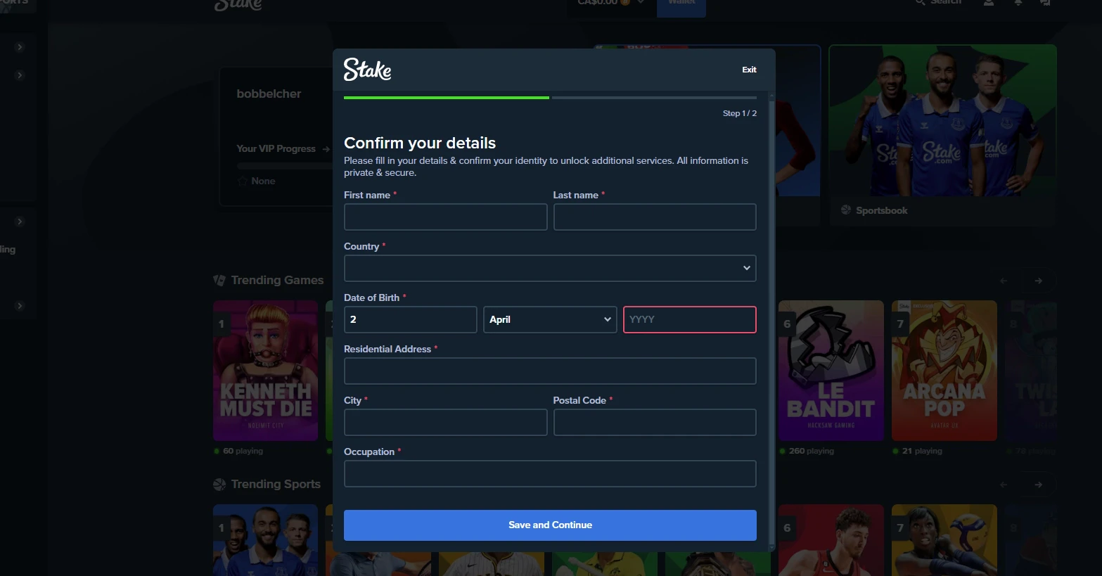Click the Postal Code input field
The image size is (1102, 576).
655,422
